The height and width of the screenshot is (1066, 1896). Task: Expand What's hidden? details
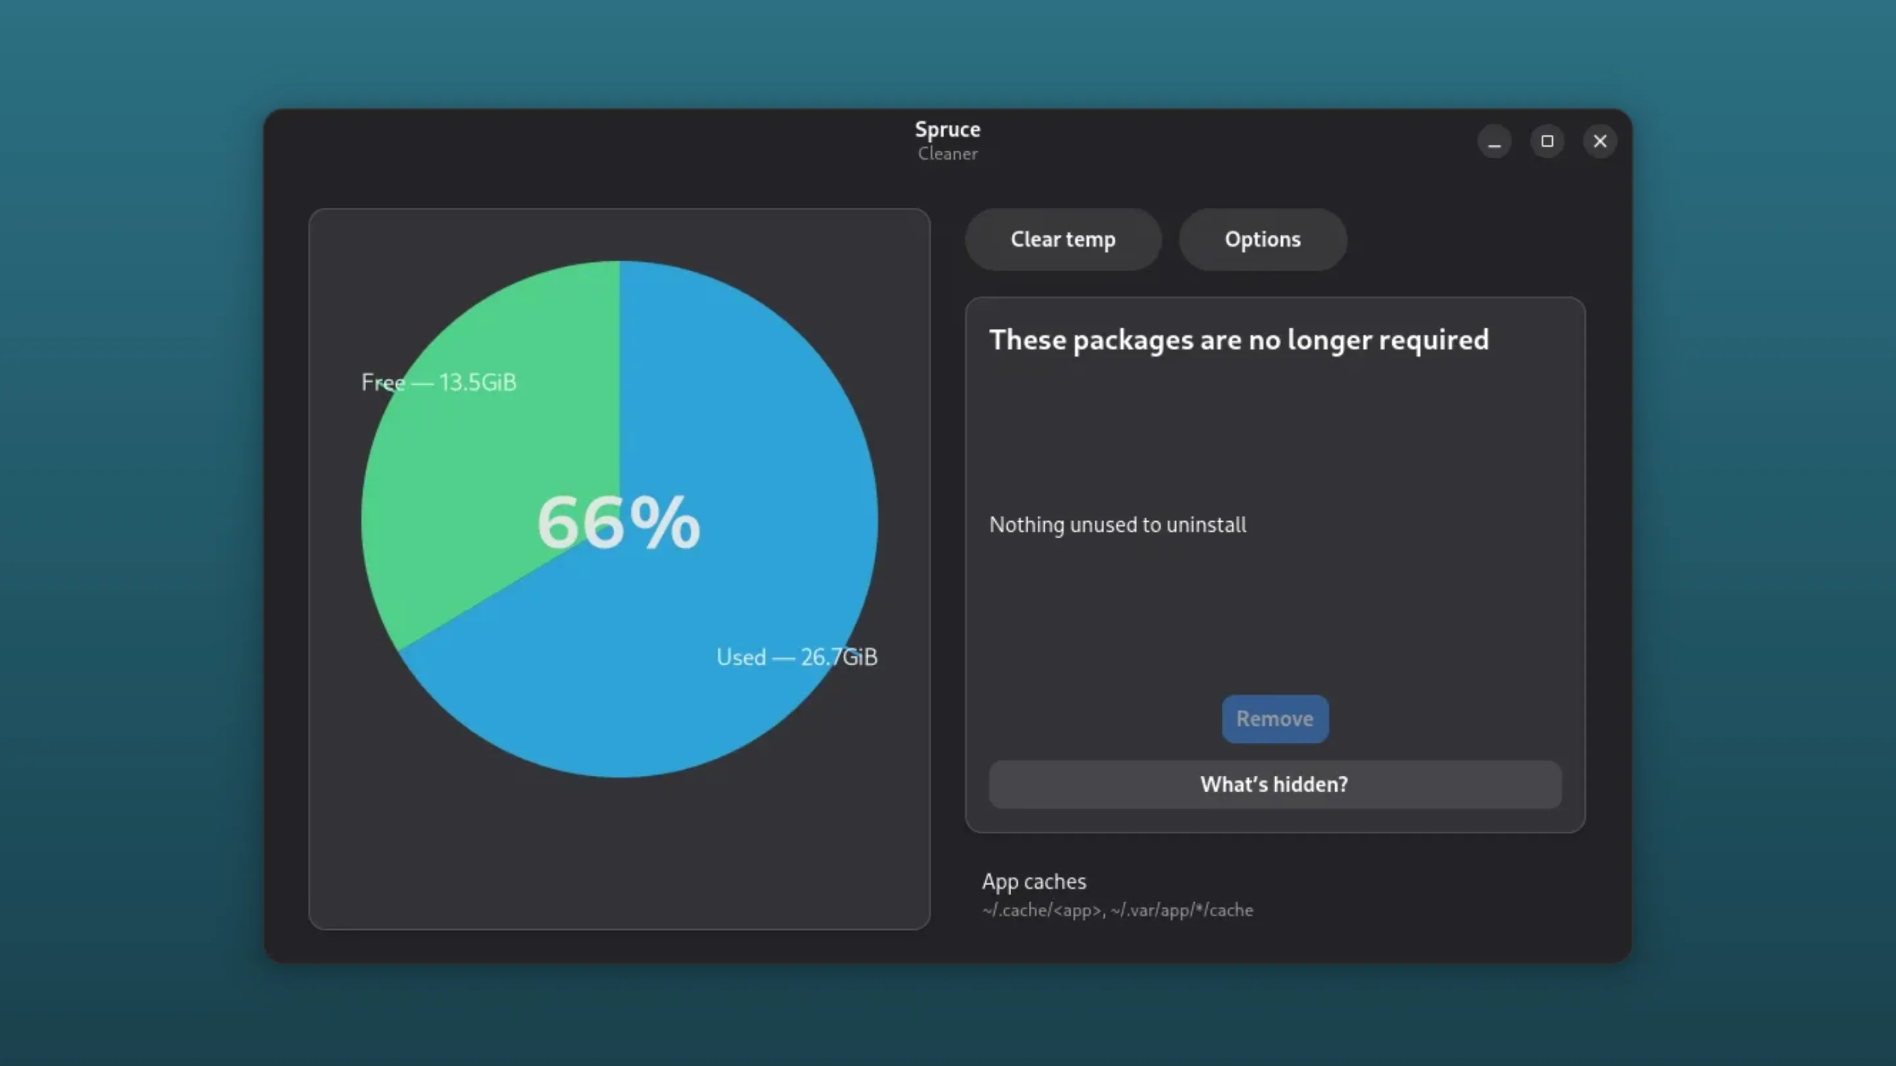pyautogui.click(x=1274, y=784)
